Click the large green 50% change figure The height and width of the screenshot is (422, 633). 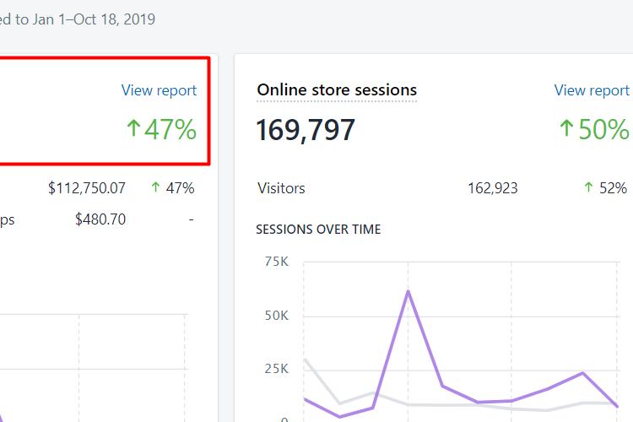tap(604, 130)
